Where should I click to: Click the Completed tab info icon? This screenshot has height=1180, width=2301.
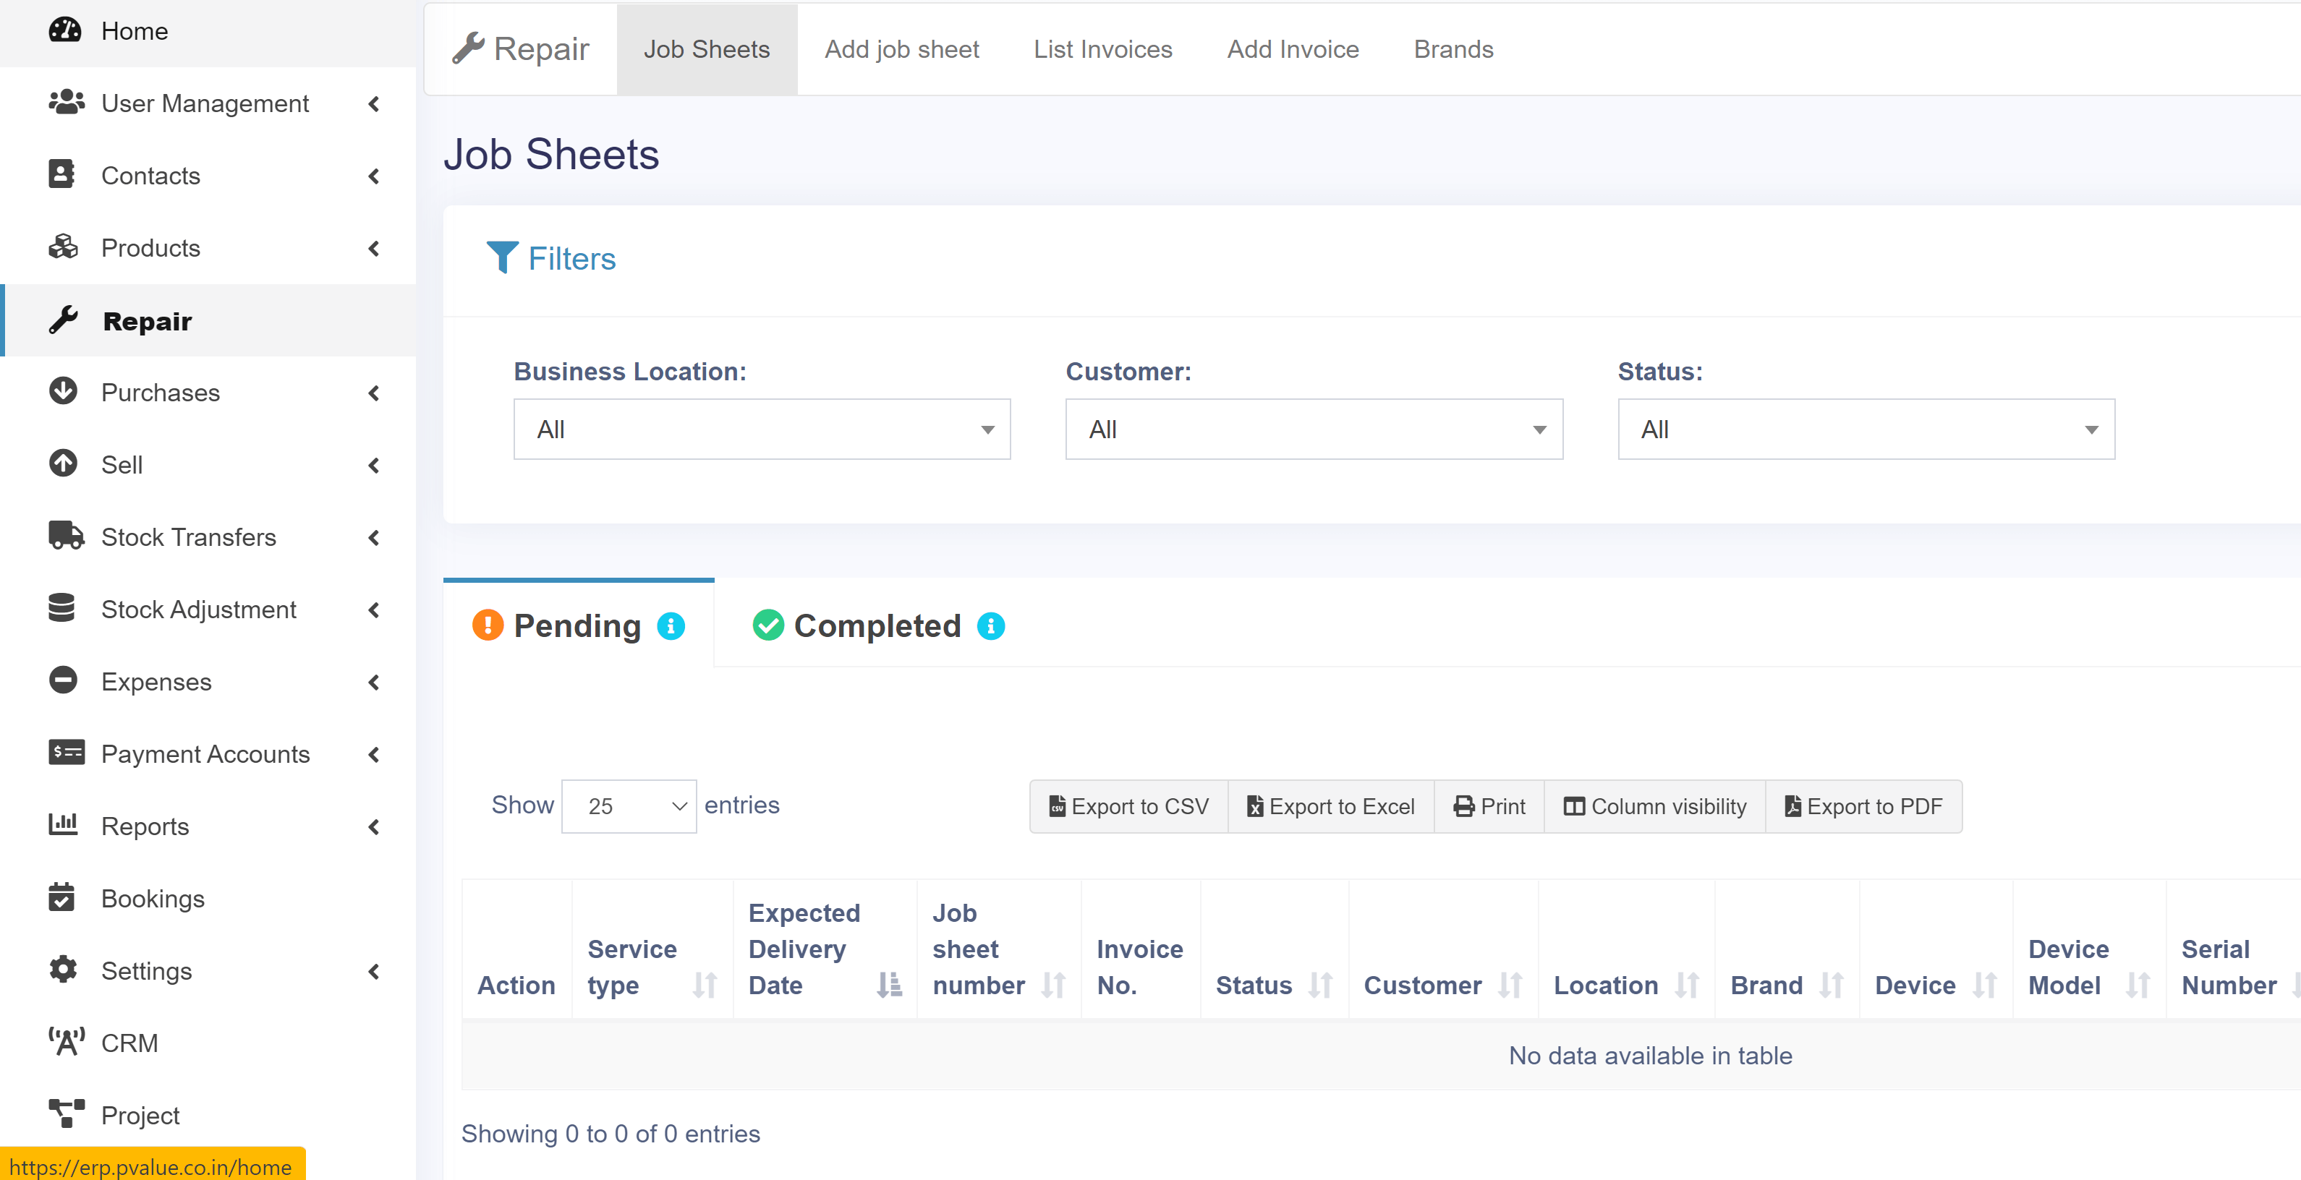pyautogui.click(x=990, y=627)
